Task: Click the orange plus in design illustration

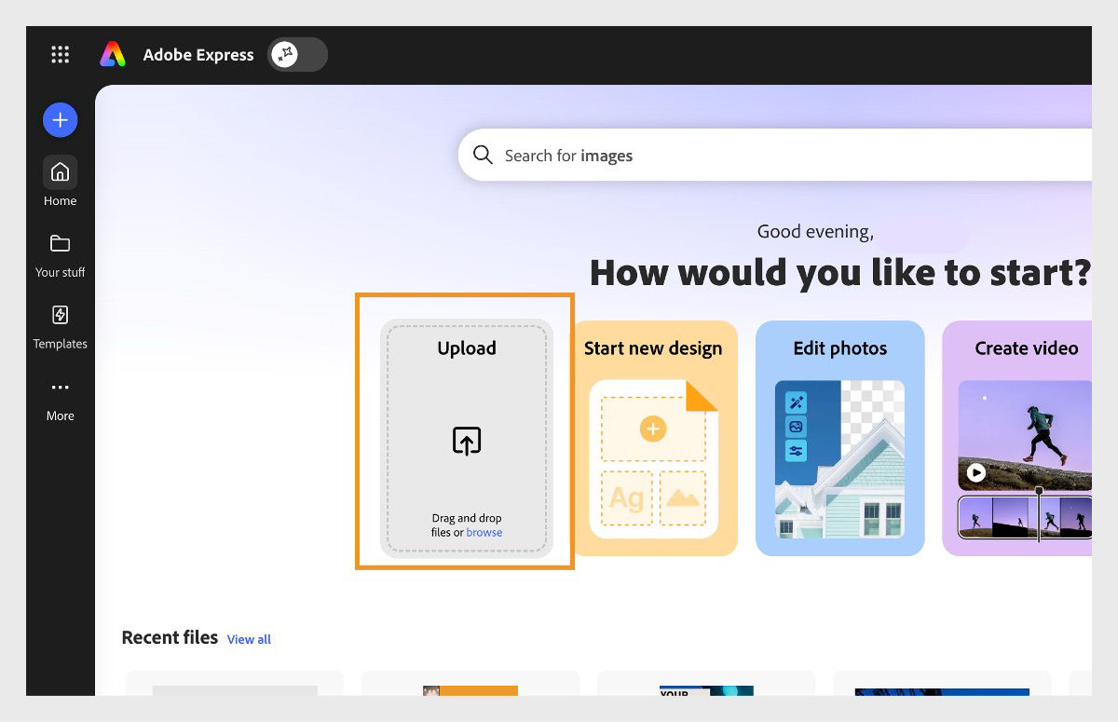Action: coord(653,429)
